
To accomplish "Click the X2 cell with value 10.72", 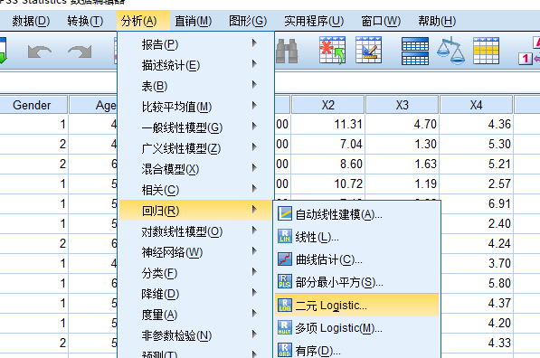I will coord(327,184).
